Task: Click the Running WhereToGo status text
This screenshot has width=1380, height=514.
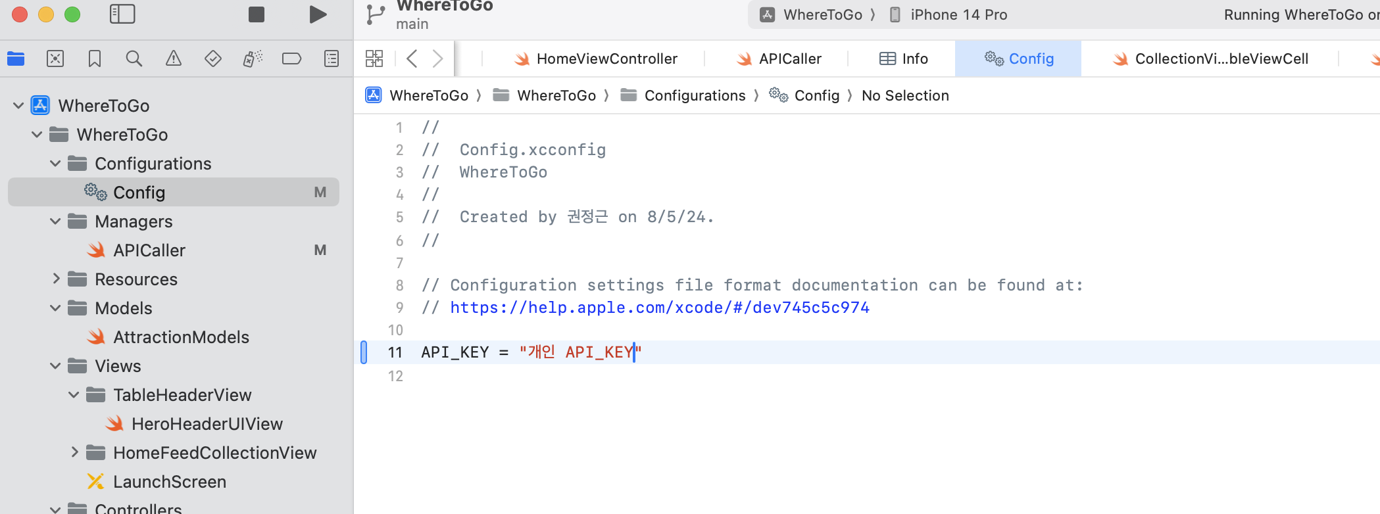Action: pos(1301,14)
